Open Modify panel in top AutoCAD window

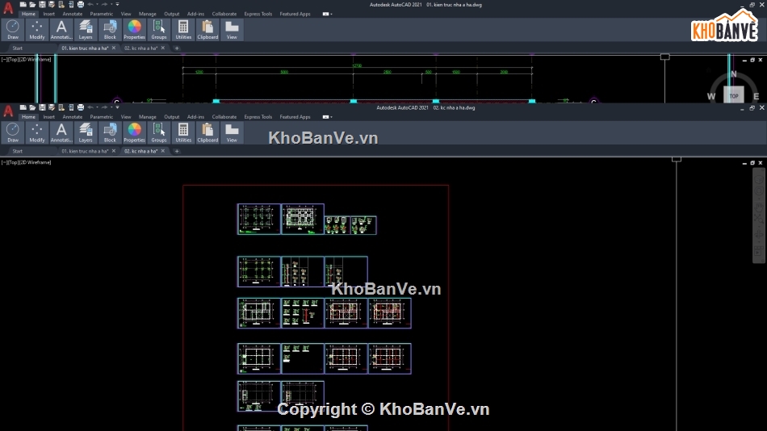36,30
